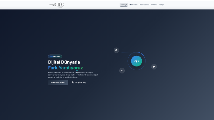Click the heading 'Dijital Dünyada'
This screenshot has height=120, width=214.
coord(64,62)
